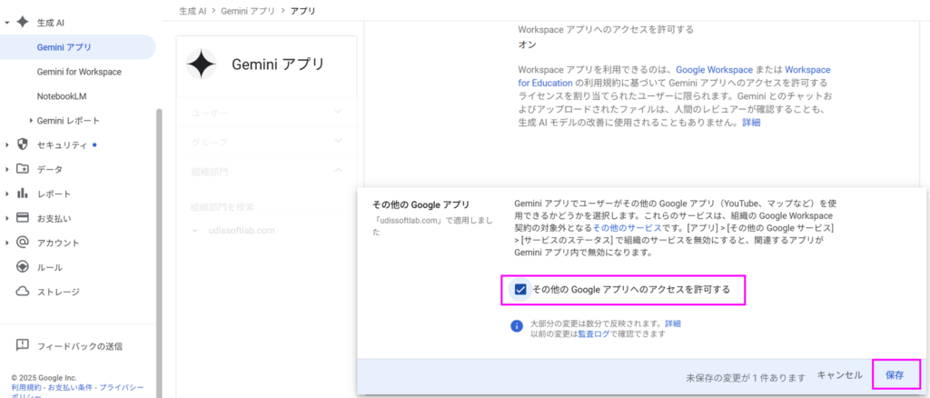Click the Rules steering wheel icon
This screenshot has height=398, width=930.
23,267
